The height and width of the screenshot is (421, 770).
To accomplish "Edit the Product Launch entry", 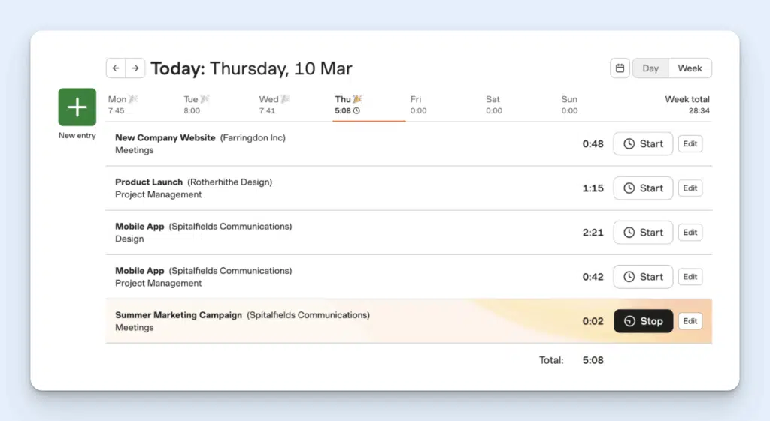I will pos(690,188).
